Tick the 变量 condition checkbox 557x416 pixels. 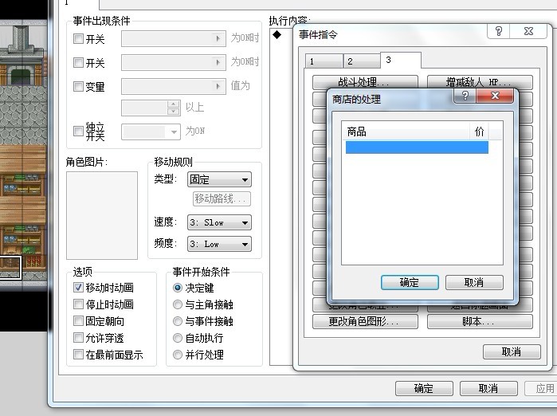78,86
